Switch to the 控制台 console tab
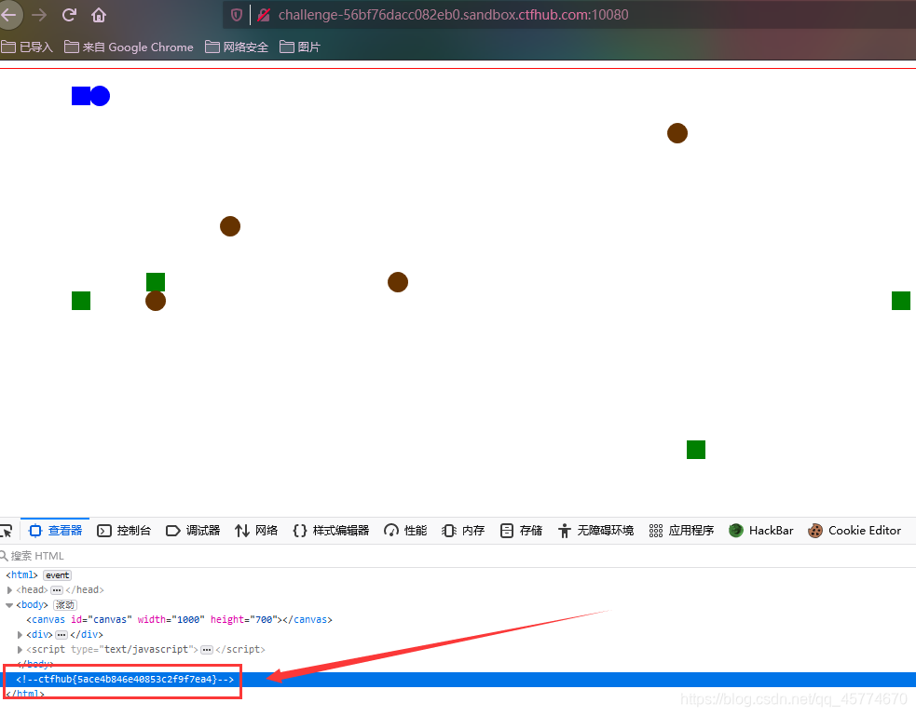Image resolution: width=916 pixels, height=716 pixels. [x=124, y=531]
